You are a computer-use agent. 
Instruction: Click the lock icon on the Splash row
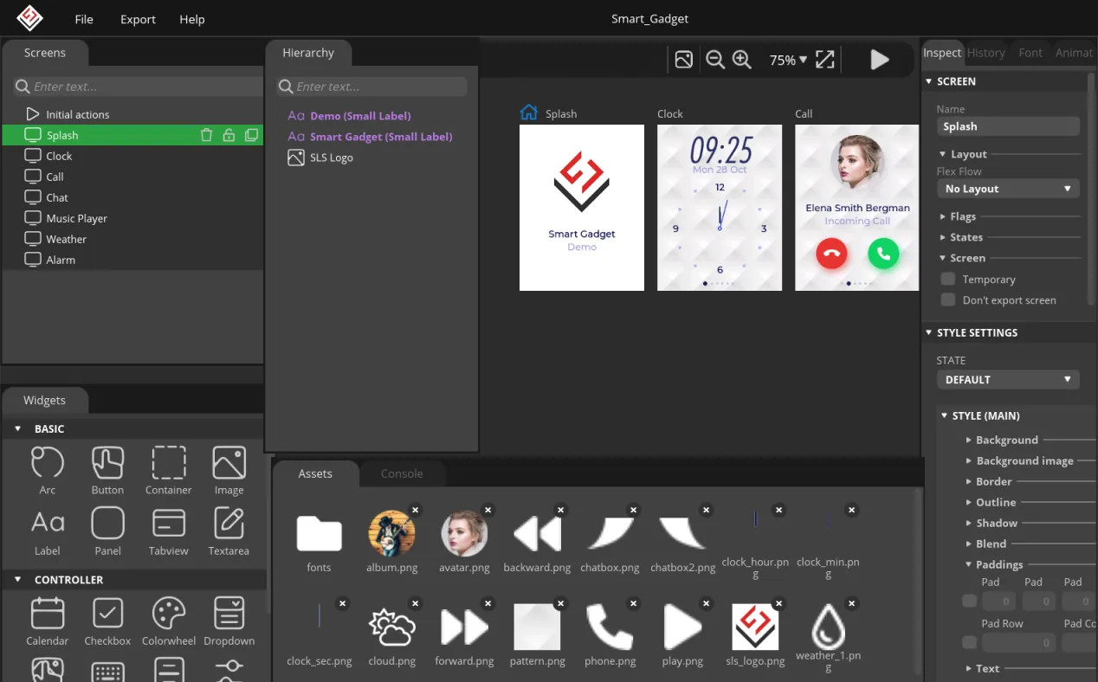229,135
